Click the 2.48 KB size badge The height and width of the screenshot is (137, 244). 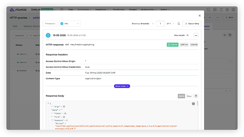(x=194, y=44)
